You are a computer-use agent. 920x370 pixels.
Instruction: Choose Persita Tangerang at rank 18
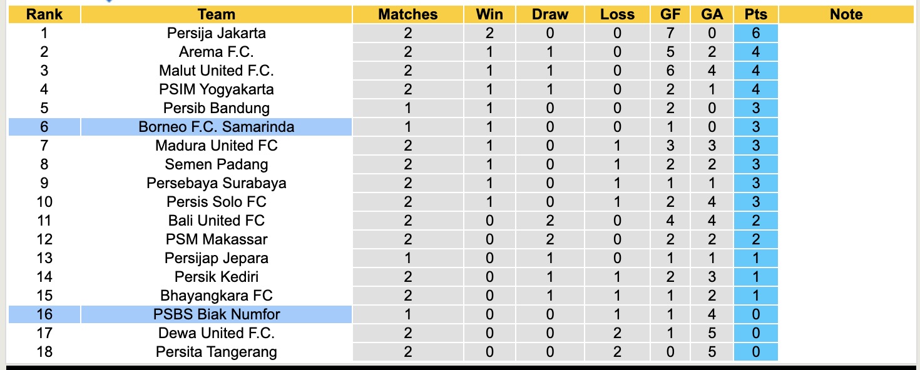(216, 352)
